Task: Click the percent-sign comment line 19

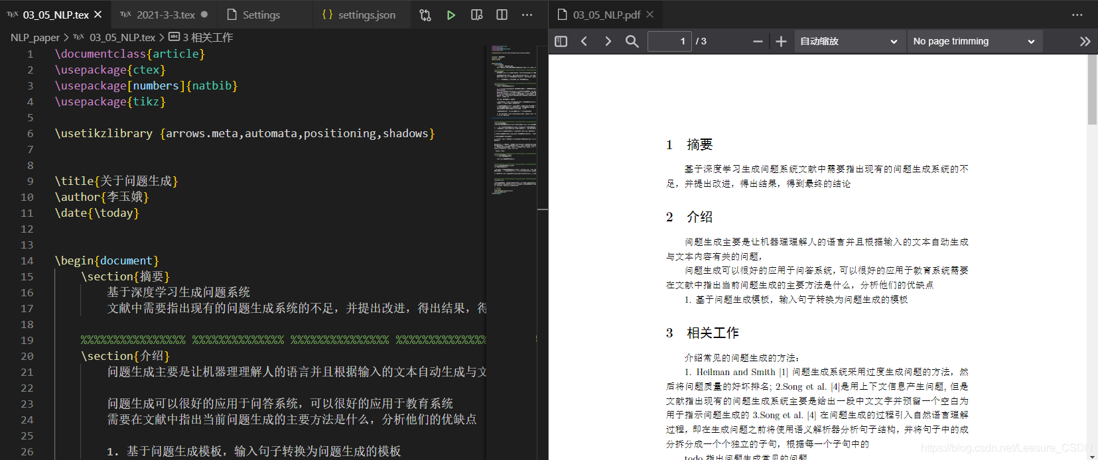Action: click(x=283, y=340)
